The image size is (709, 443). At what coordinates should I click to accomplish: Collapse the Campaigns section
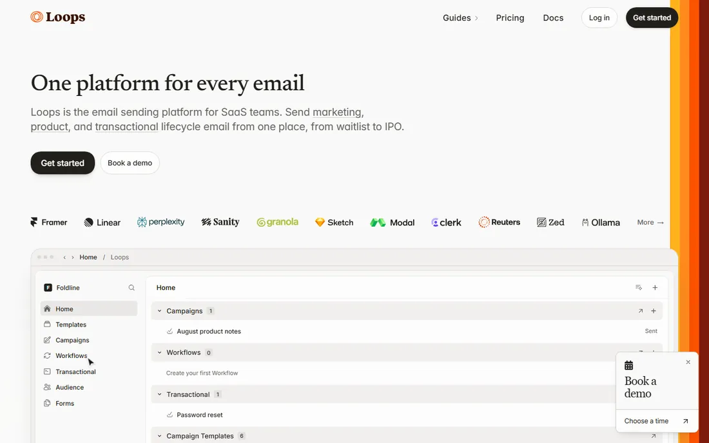tap(160, 311)
